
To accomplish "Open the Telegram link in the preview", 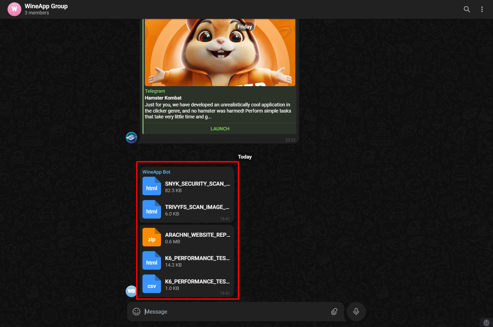I will point(155,91).
